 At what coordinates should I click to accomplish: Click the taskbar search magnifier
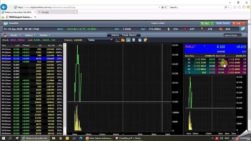(10, 138)
